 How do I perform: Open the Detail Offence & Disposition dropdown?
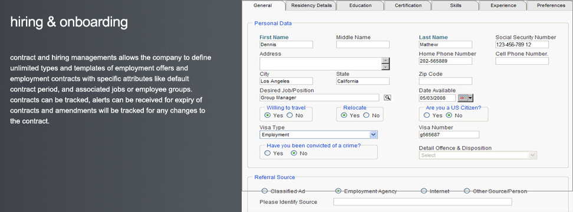pyautogui.click(x=532, y=155)
